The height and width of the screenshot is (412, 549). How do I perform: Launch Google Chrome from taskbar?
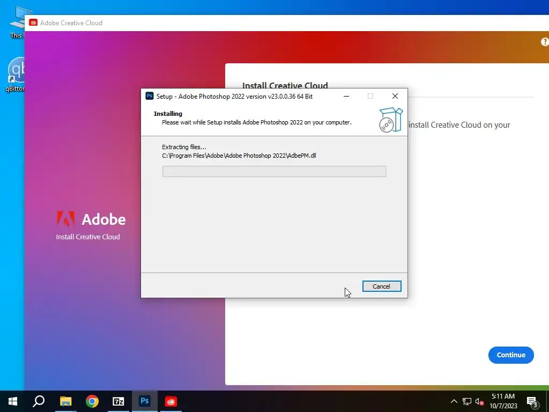coord(92,401)
